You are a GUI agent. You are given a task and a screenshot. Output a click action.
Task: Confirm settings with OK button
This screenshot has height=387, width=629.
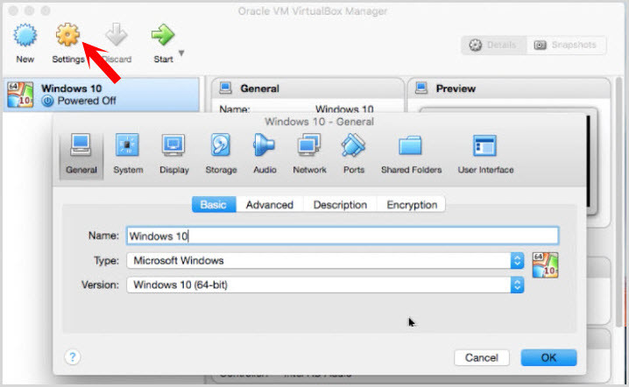548,357
